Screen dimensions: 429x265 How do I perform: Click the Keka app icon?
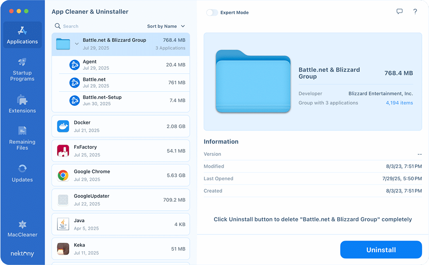coord(63,249)
